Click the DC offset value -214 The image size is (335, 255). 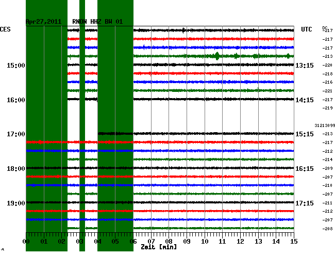(327, 160)
